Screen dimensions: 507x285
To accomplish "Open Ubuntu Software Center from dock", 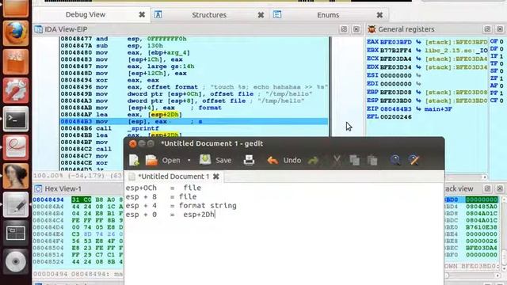I will 16,62.
